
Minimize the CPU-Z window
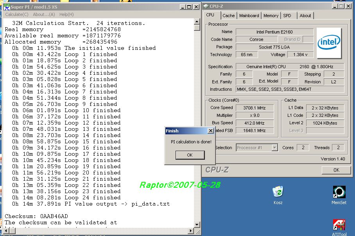335,6
